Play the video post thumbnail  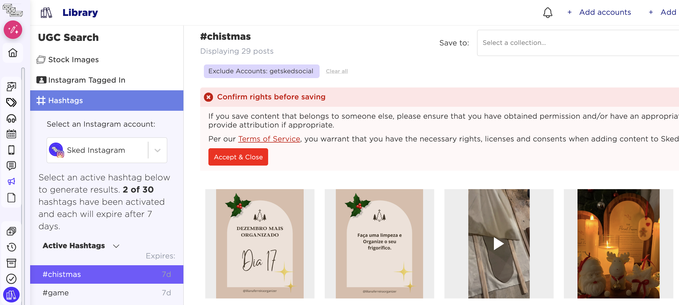point(499,244)
